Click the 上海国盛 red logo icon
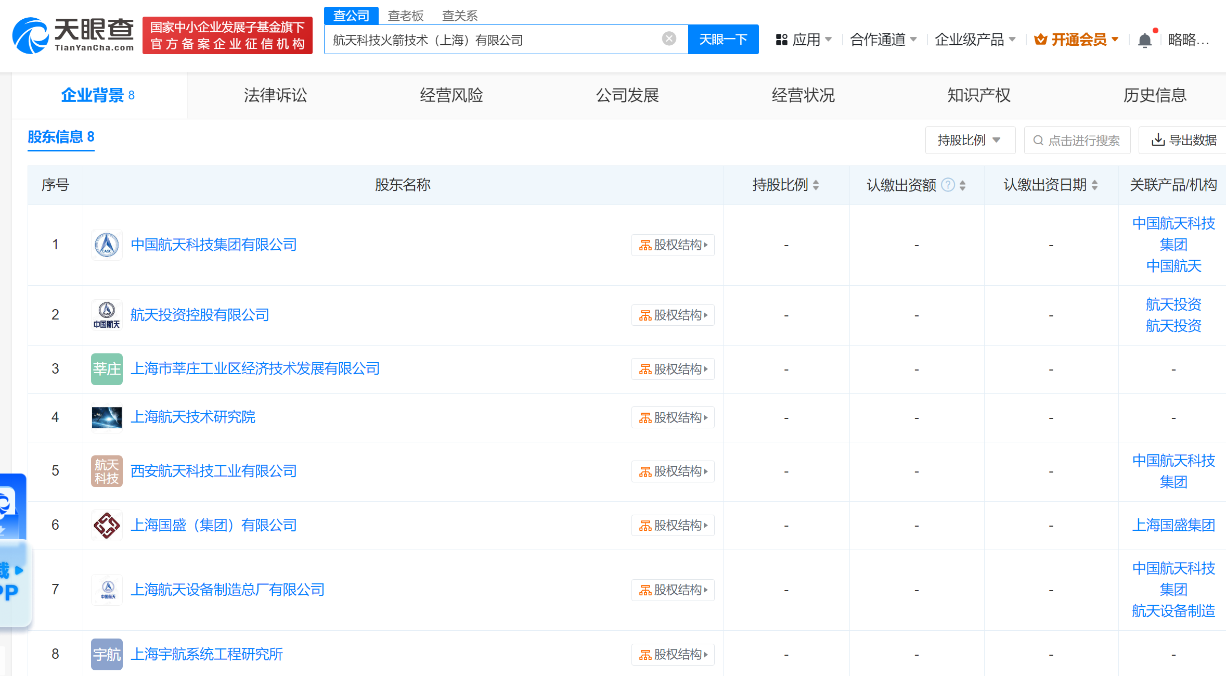The width and height of the screenshot is (1226, 676). point(107,525)
